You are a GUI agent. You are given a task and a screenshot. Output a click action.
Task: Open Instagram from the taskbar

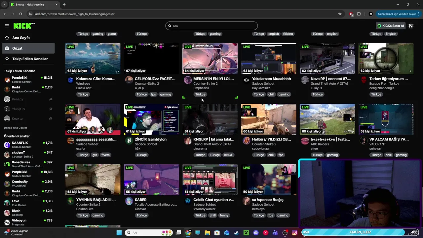pyautogui.click(x=294, y=233)
